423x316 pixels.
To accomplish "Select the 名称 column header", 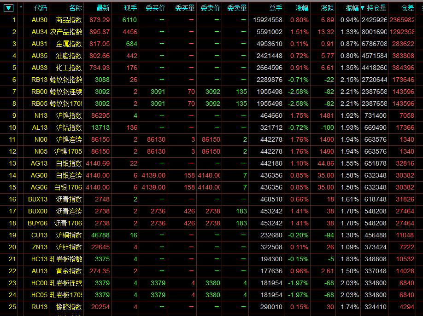I will (x=75, y=8).
